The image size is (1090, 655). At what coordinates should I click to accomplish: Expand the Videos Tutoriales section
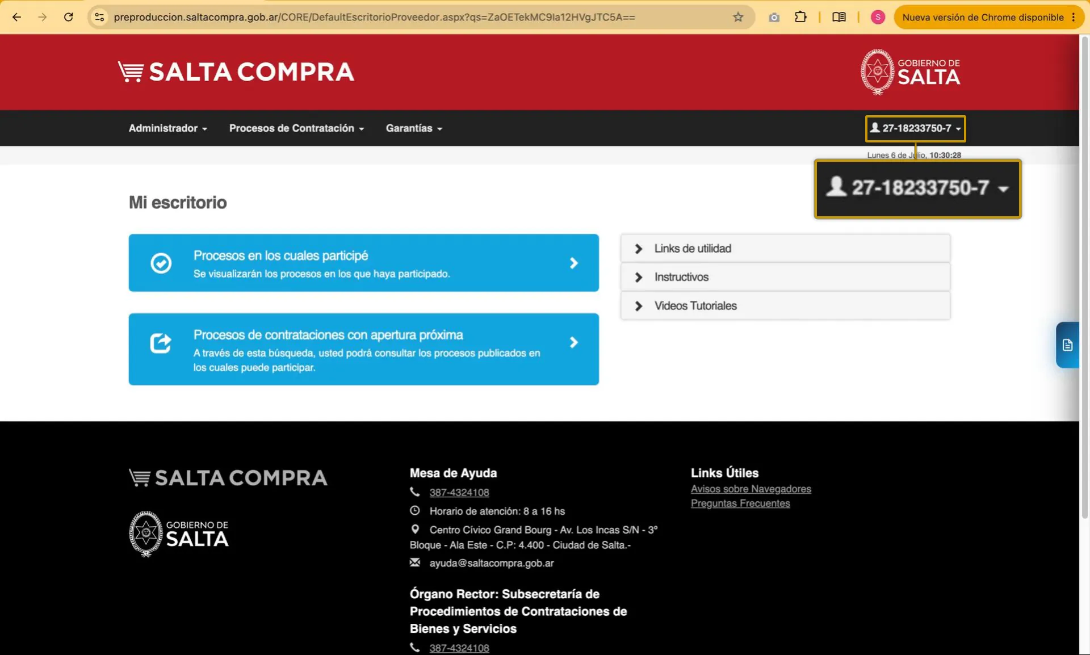[785, 306]
